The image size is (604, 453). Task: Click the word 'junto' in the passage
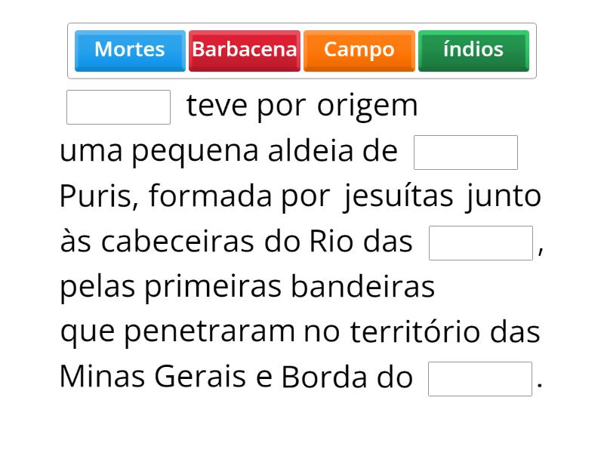pyautogui.click(x=504, y=196)
